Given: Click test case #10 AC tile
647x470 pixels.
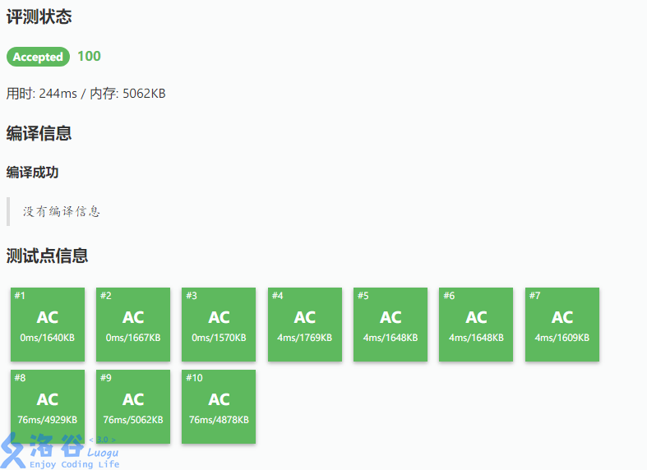Looking at the screenshot, I should coord(219,406).
